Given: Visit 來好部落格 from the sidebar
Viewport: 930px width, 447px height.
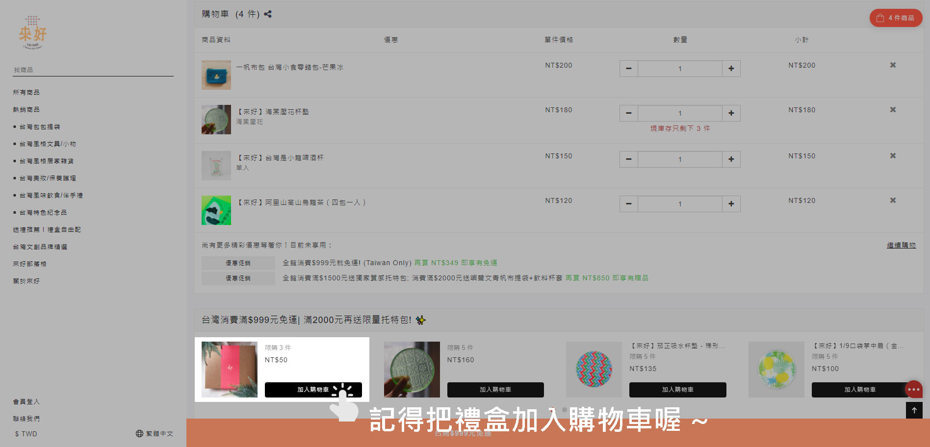Looking at the screenshot, I should point(30,264).
